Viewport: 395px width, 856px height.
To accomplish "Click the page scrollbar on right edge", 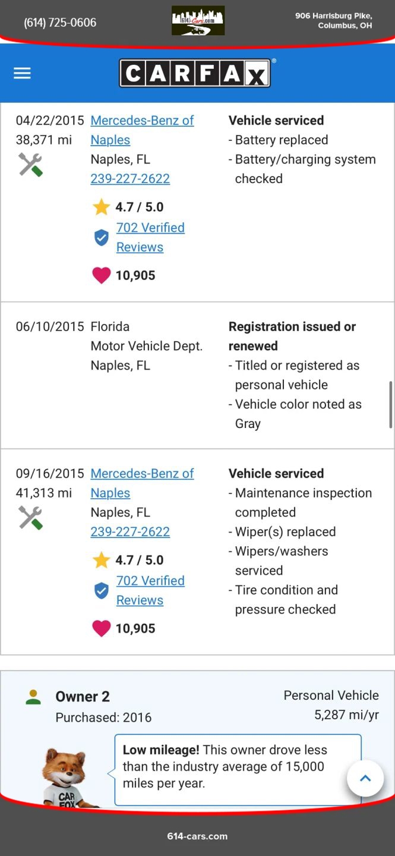I will coord(390,404).
